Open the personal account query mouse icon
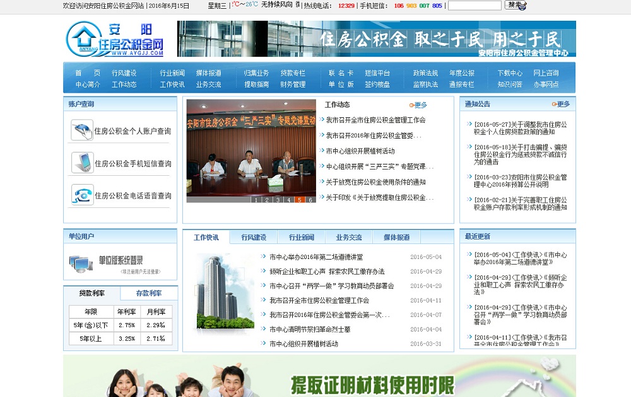Screen dimensions: 631x397 point(82,130)
